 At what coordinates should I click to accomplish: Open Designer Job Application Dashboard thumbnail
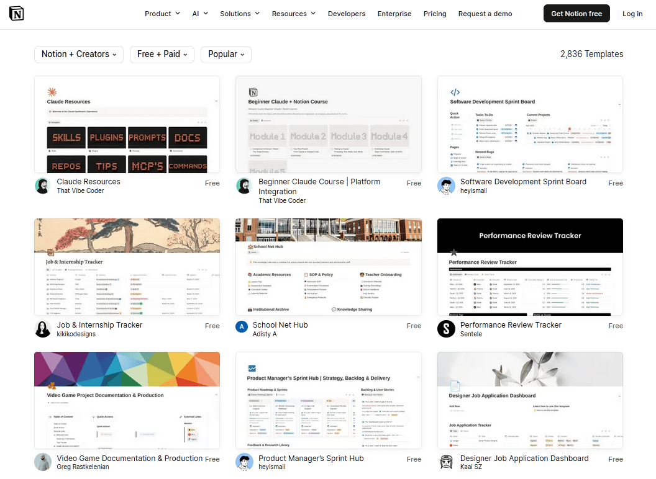(x=530, y=400)
